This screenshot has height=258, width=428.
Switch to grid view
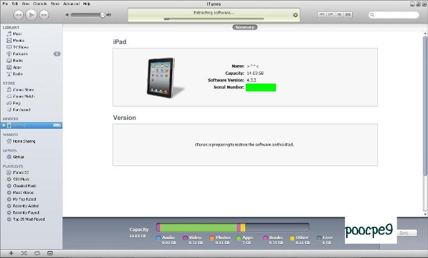pyautogui.click(x=339, y=14)
